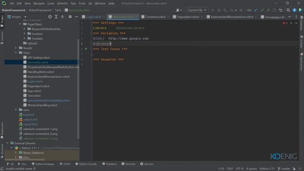Open Search Everywhere magnifier
The width and height of the screenshot is (304, 171).
tap(288, 10)
